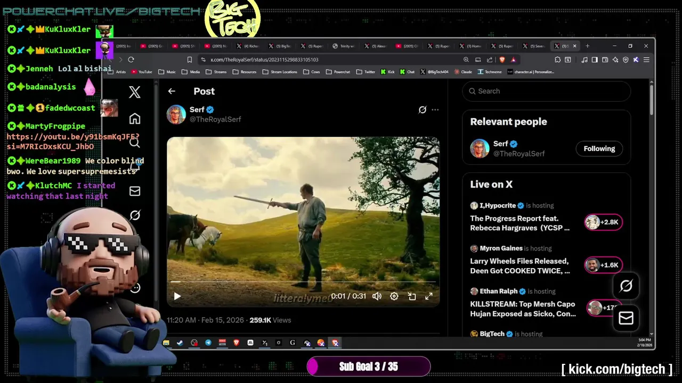Open Steam from the taskbar
Viewport: 682px width, 383px height.
[x=180, y=343]
